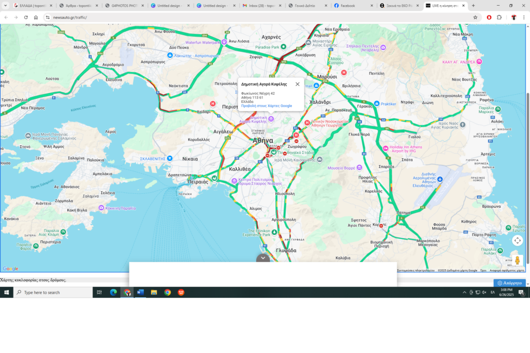Click the Type here to search box
This screenshot has width=530, height=353.
point(53,292)
